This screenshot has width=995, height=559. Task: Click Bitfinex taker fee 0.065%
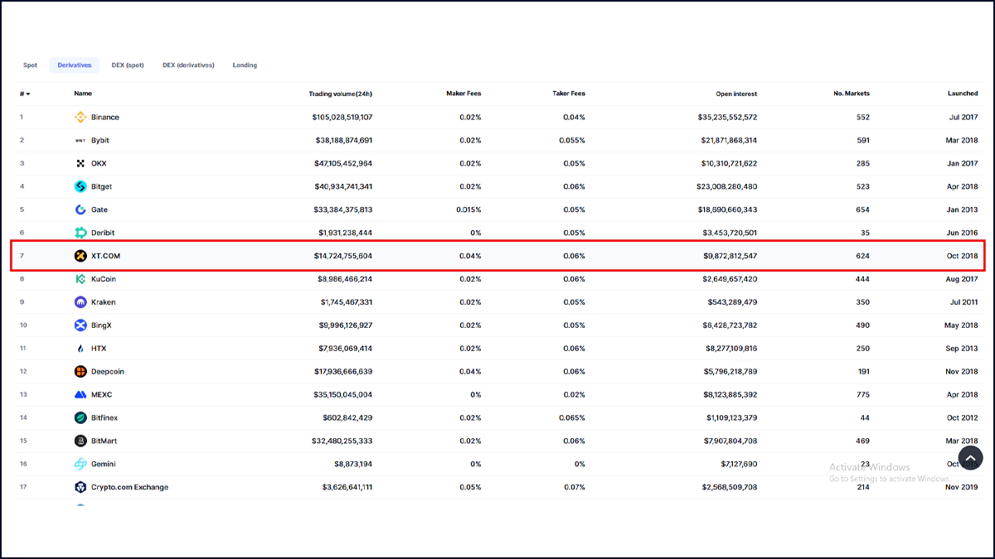pos(572,418)
